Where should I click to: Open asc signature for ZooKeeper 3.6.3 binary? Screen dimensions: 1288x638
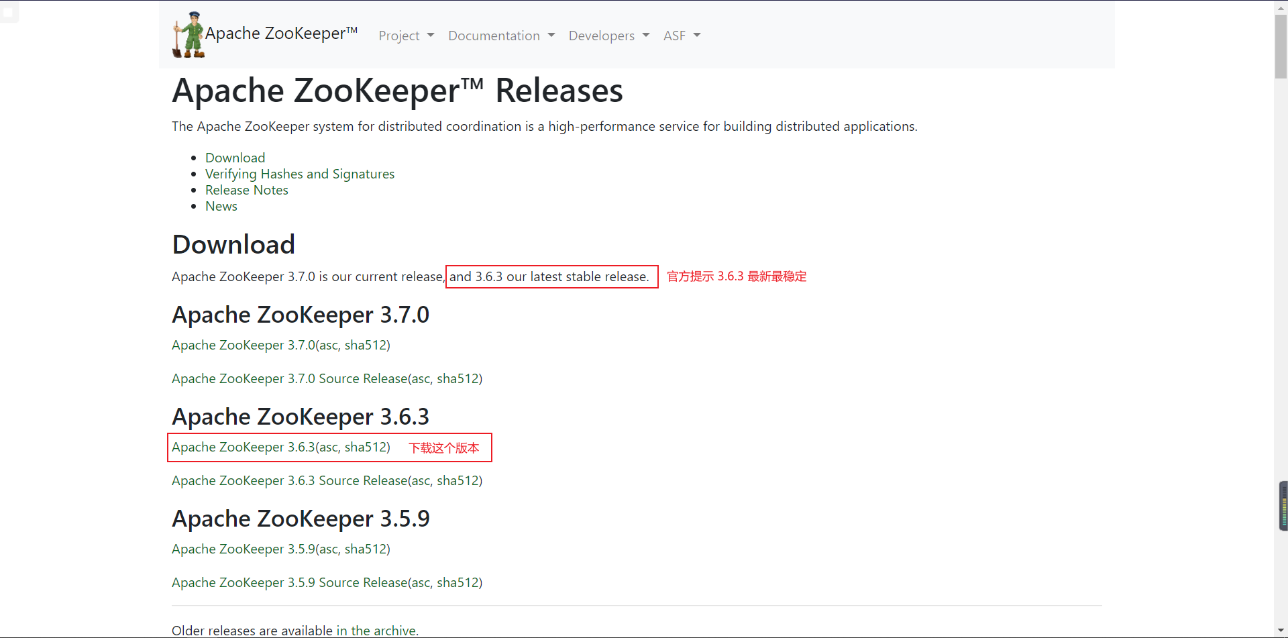[328, 447]
